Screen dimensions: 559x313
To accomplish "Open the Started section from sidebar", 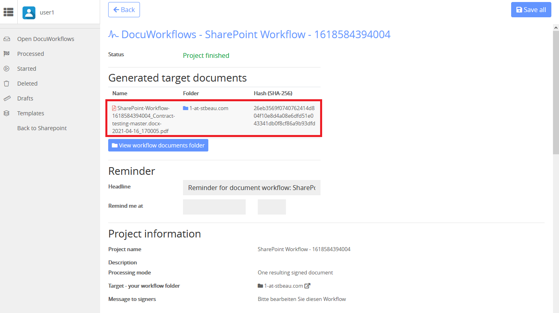I will pyautogui.click(x=27, y=68).
